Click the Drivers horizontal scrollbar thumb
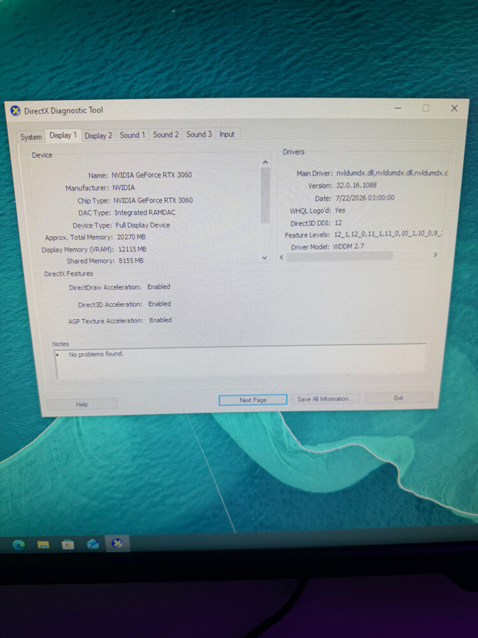Screen dimensions: 478x638 tap(340, 256)
